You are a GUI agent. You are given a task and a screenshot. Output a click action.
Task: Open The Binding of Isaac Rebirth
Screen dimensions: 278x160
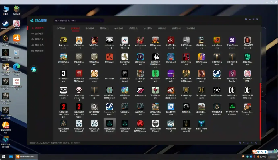(x=79, y=90)
